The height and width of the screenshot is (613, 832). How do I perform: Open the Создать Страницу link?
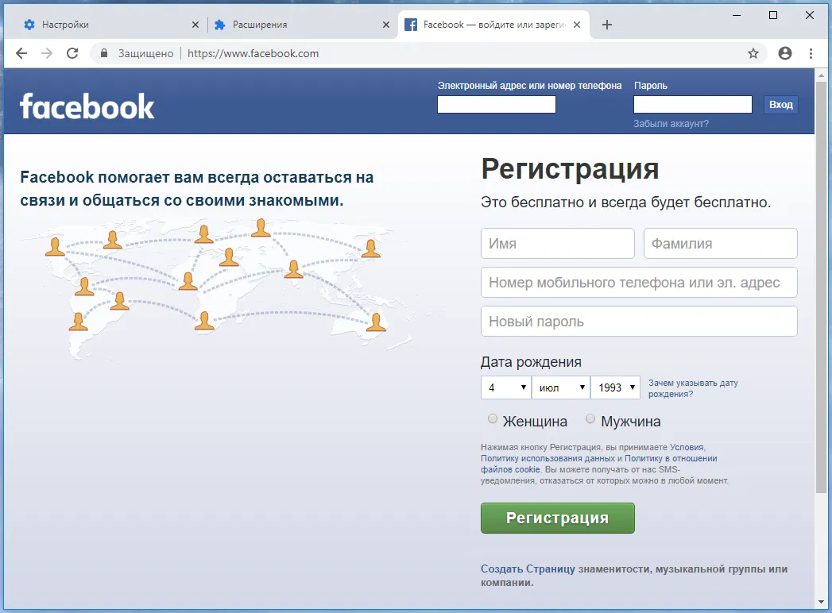click(528, 569)
